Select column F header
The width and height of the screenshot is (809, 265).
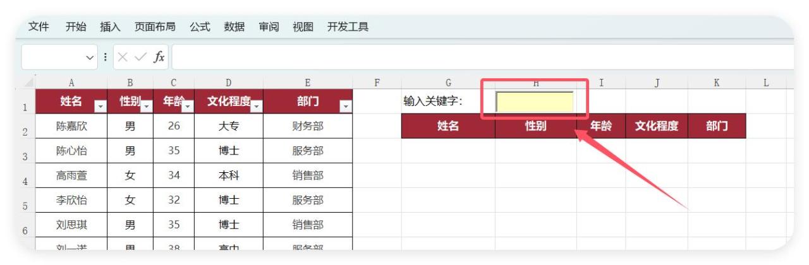[x=377, y=83]
